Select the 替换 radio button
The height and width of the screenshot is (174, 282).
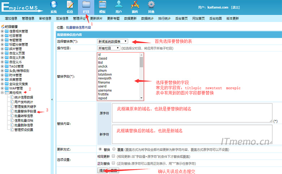100,149
